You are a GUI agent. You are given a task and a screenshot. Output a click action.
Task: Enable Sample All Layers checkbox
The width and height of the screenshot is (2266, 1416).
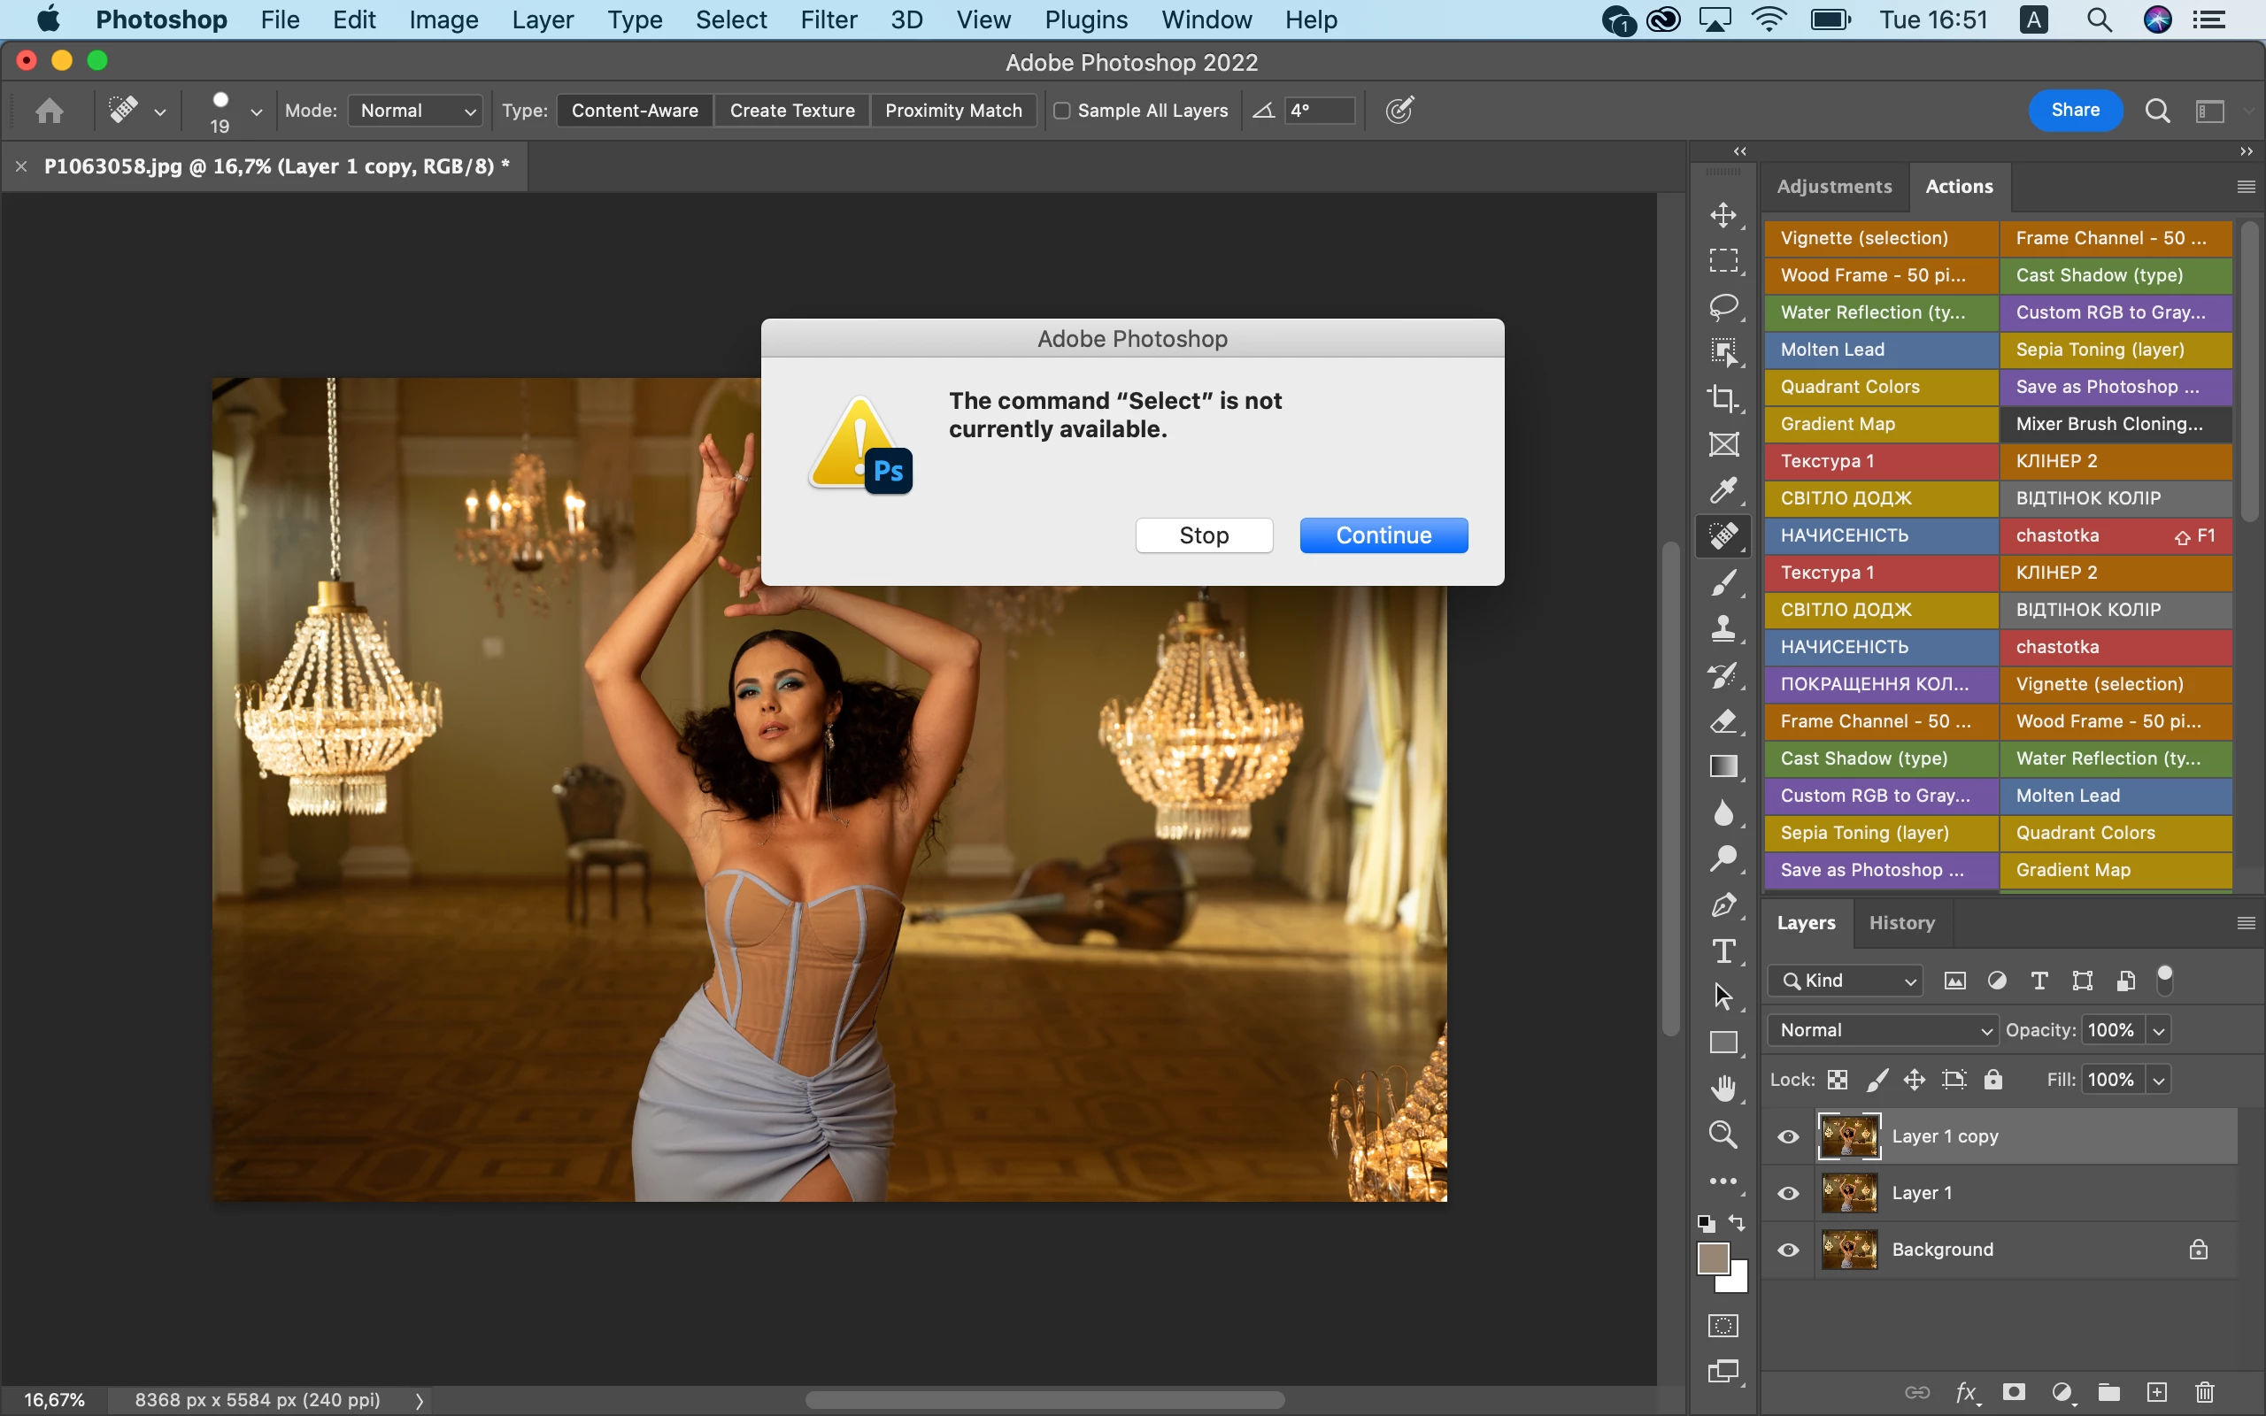1062,111
